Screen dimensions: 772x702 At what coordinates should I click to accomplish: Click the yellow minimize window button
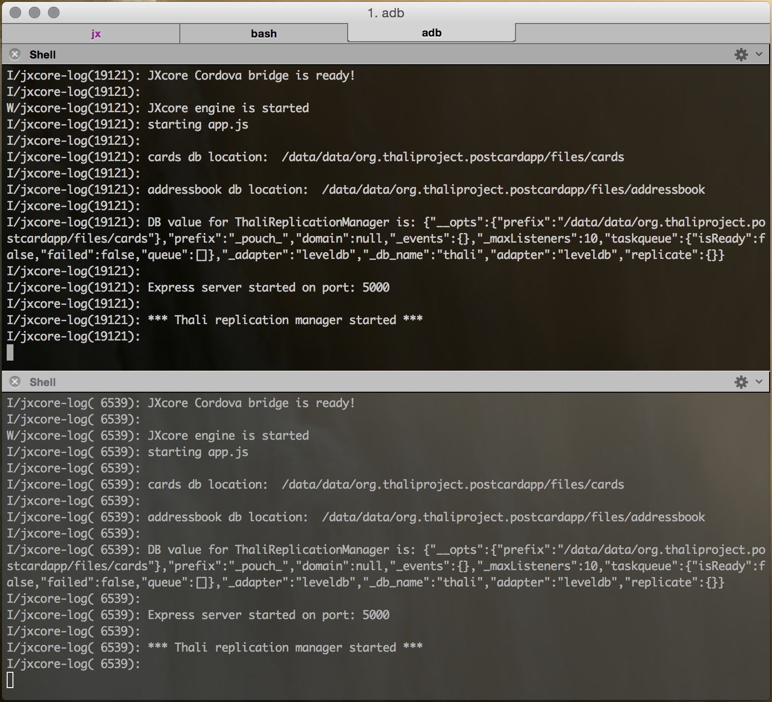point(35,12)
